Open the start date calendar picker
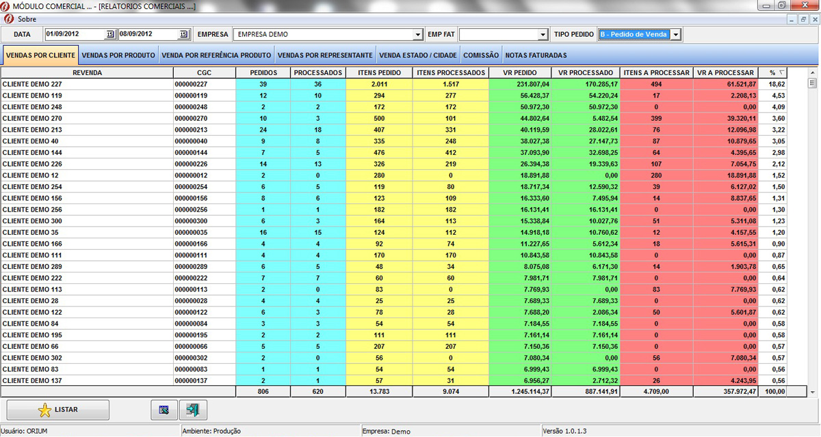 click(x=110, y=34)
